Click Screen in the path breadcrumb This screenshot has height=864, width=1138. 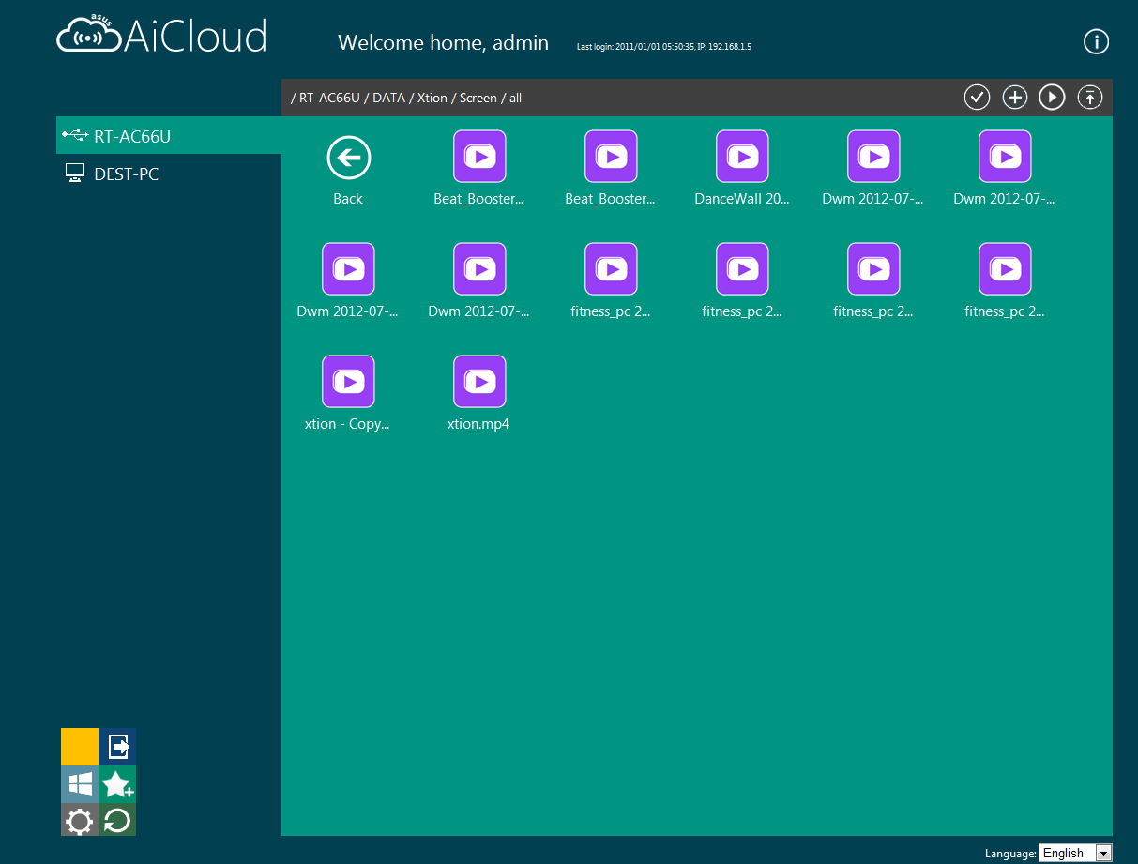(x=478, y=98)
